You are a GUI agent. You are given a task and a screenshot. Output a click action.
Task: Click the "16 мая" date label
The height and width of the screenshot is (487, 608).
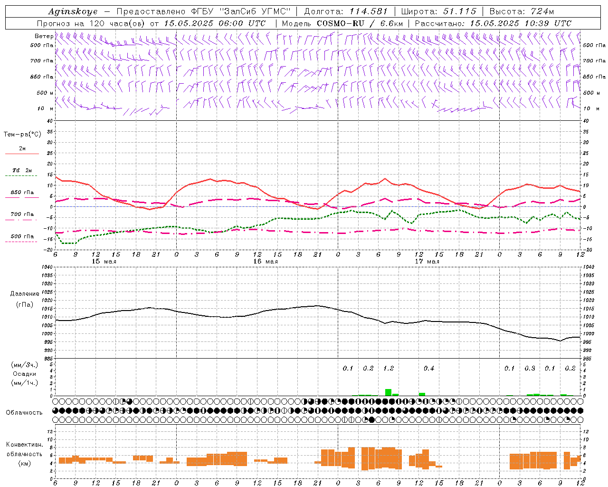(266, 262)
